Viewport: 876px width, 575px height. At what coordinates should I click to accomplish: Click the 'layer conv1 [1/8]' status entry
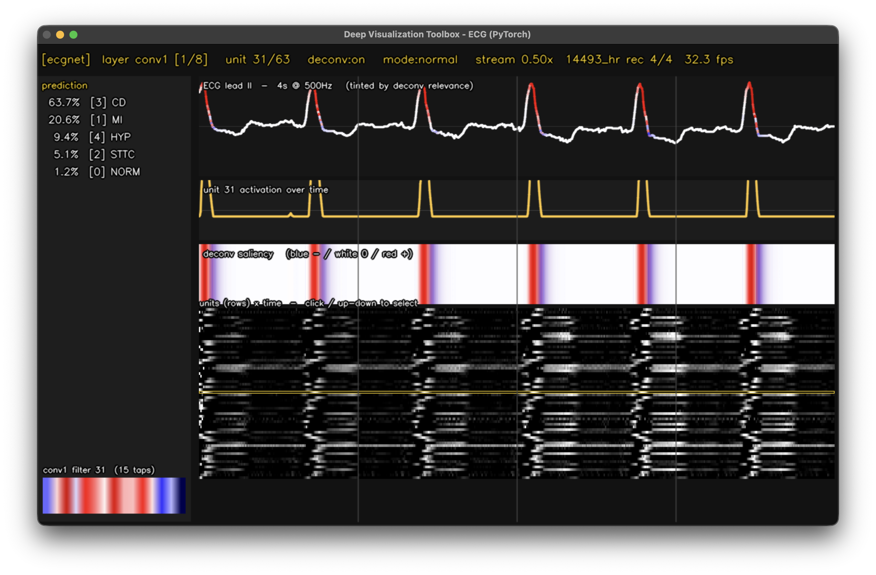[x=155, y=60]
